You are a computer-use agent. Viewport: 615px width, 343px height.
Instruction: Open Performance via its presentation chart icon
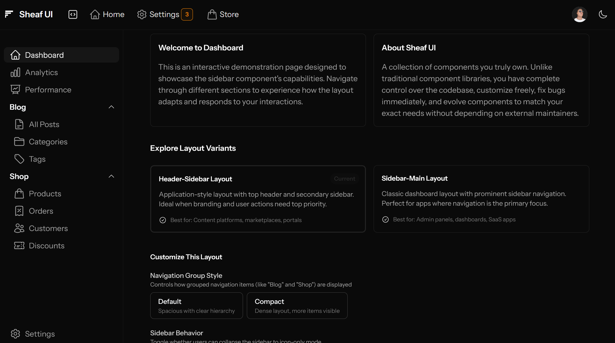coord(15,90)
